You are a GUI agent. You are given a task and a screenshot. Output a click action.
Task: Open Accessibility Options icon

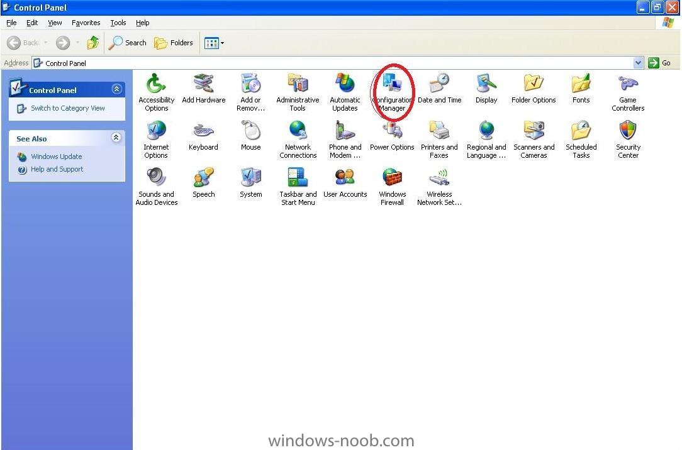(156, 92)
